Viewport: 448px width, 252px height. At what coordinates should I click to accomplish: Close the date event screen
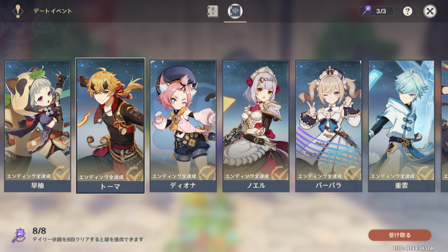pos(430,11)
